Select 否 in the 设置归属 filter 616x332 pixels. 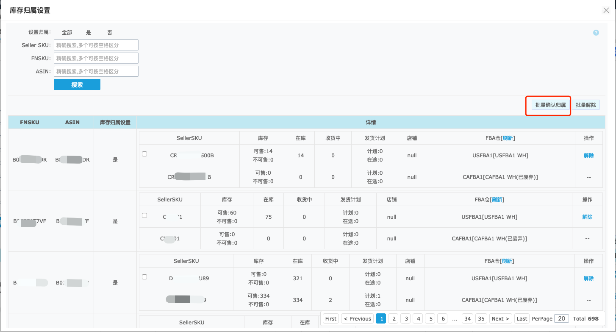pyautogui.click(x=109, y=32)
